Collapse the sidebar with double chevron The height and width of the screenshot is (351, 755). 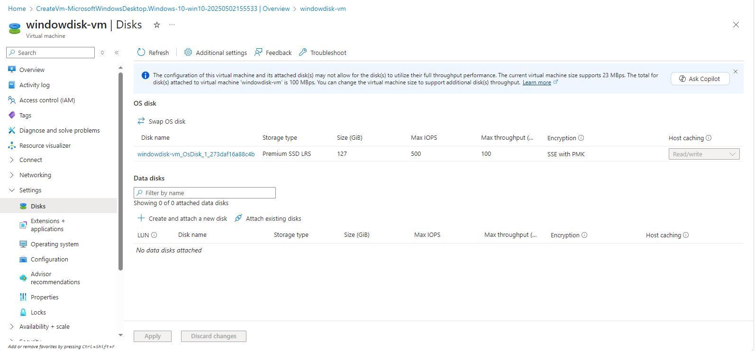(x=117, y=53)
